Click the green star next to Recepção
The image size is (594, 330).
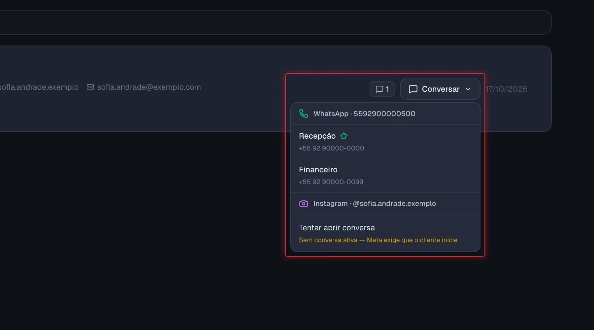point(344,136)
